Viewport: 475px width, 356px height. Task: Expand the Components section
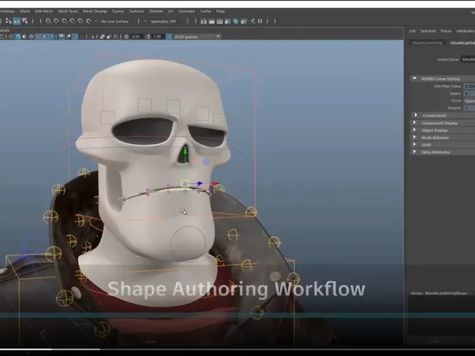tap(416, 115)
